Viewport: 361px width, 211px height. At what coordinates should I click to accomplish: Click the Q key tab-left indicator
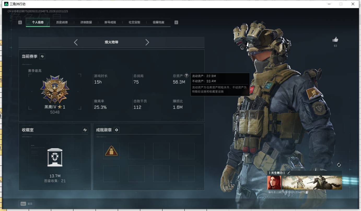pyautogui.click(x=20, y=22)
